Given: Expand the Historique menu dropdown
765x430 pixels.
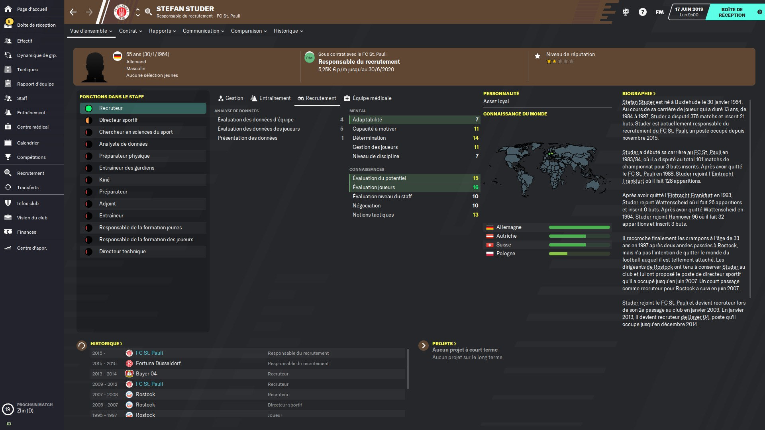Looking at the screenshot, I should [x=288, y=31].
